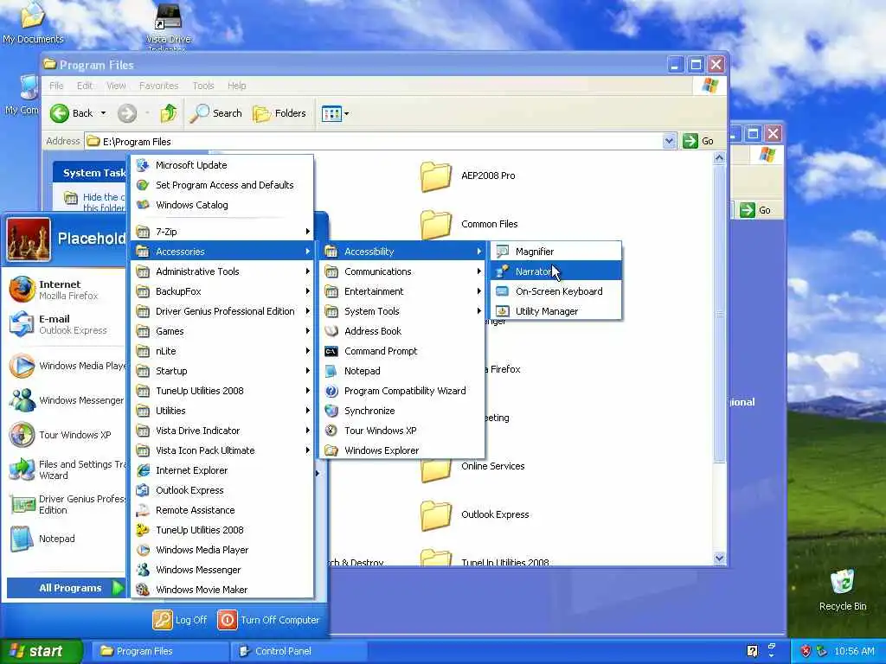
Task: Select the AEP2008 Pro folder
Action: 468,176
